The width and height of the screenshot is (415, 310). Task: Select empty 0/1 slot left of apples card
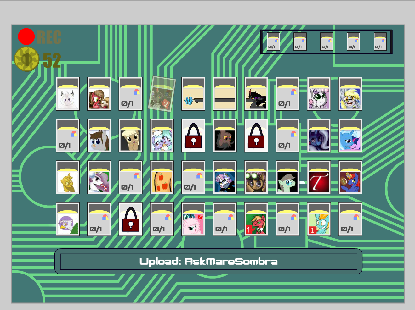coord(131,177)
